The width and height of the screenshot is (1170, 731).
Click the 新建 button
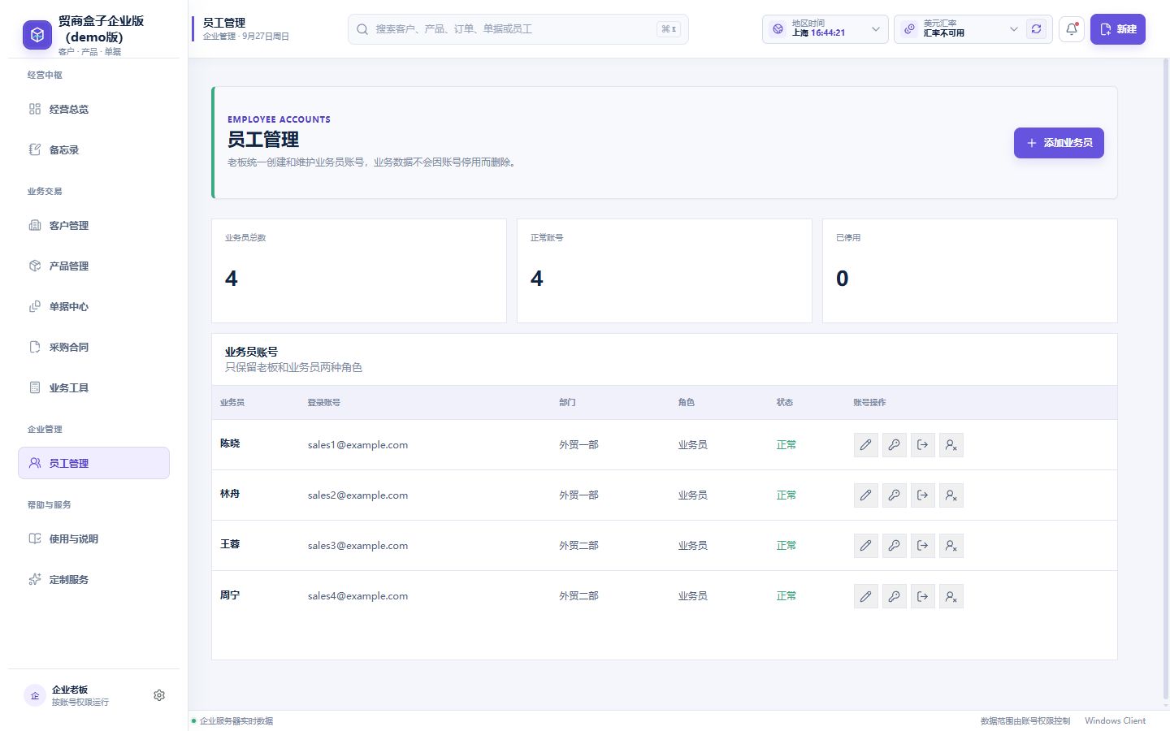tap(1118, 29)
